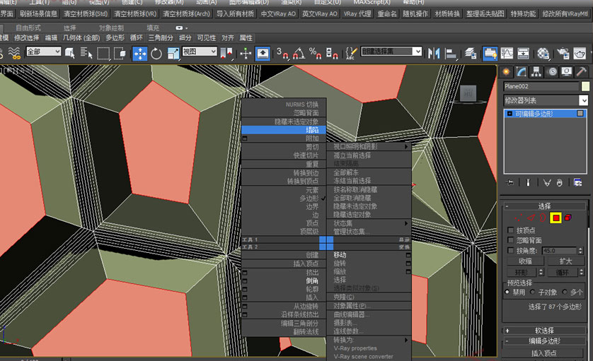This screenshot has width=593, height=361.
Task: Click the pin stack icon
Action: [509, 183]
